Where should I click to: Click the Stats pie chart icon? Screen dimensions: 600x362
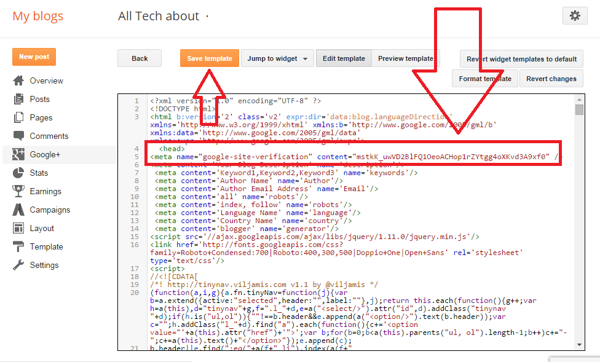pos(18,173)
